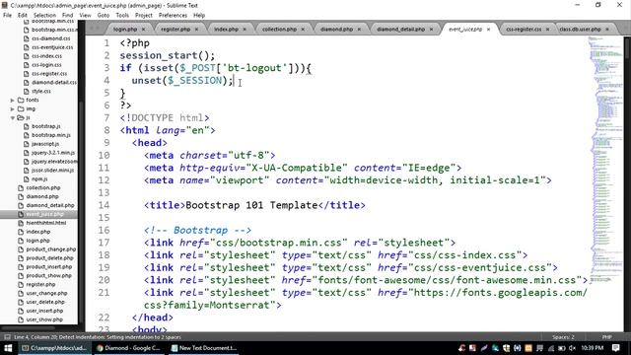Open the Find menu
This screenshot has width=631, height=355.
(67, 15)
